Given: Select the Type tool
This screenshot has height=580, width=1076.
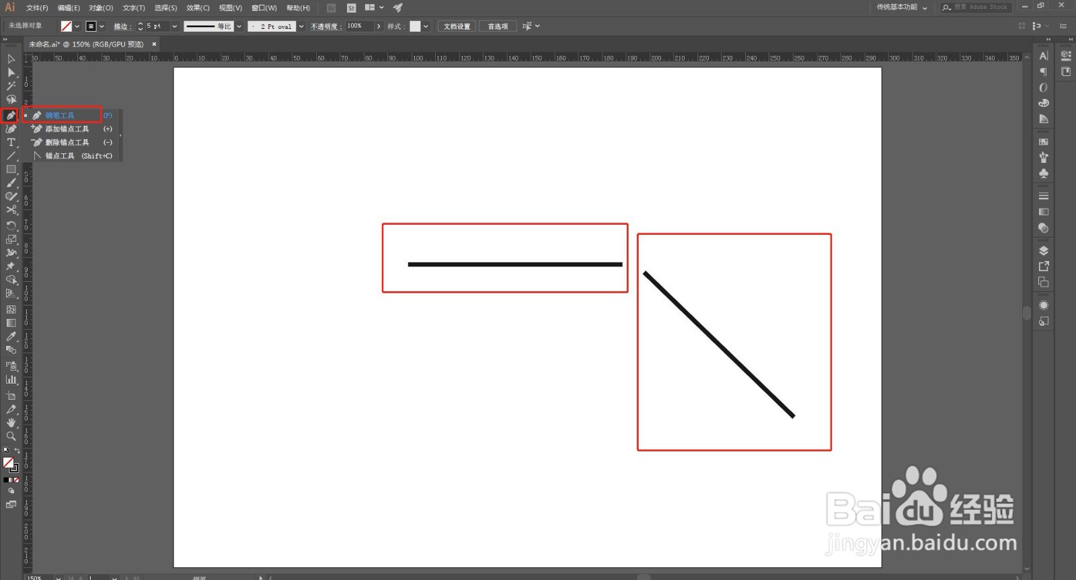Looking at the screenshot, I should (11, 143).
